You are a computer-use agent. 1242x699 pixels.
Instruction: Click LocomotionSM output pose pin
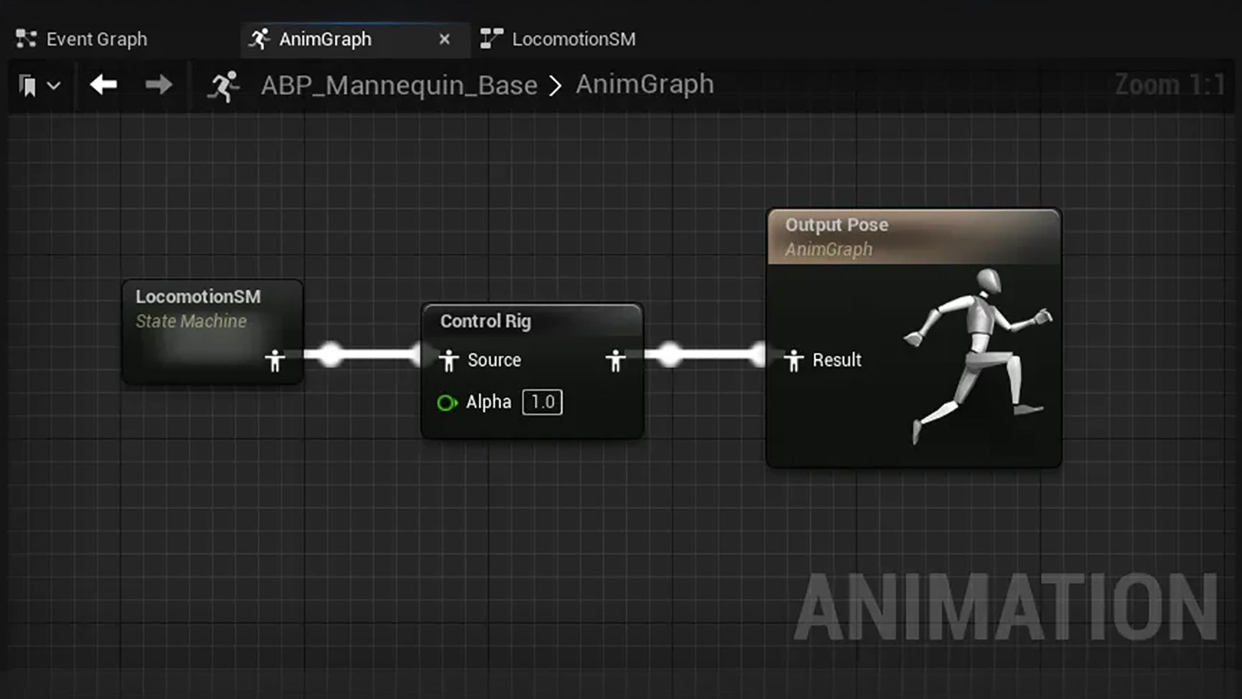(275, 361)
